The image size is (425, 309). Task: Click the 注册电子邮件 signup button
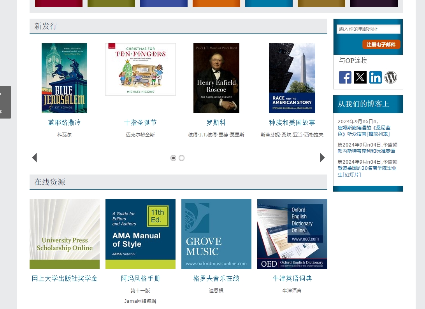click(381, 44)
